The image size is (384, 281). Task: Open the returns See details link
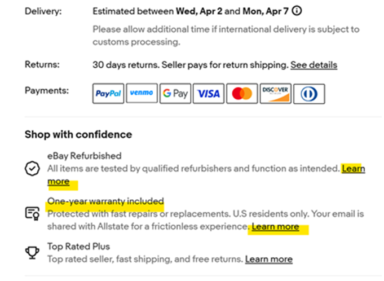(x=314, y=65)
